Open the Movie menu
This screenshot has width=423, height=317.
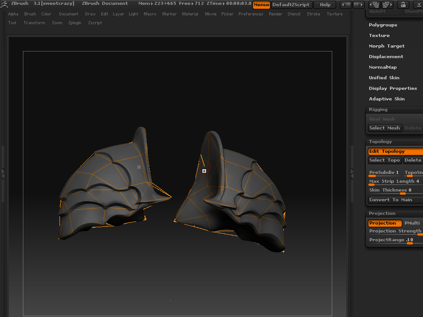tap(211, 14)
